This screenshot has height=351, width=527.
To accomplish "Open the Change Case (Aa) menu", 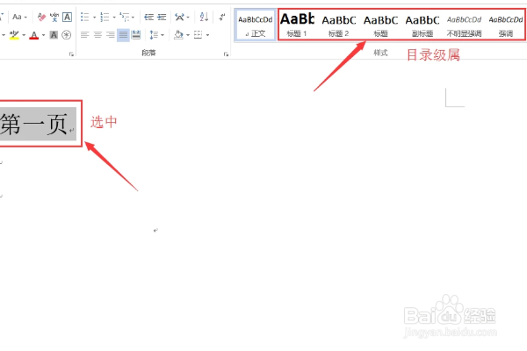I will [x=19, y=17].
